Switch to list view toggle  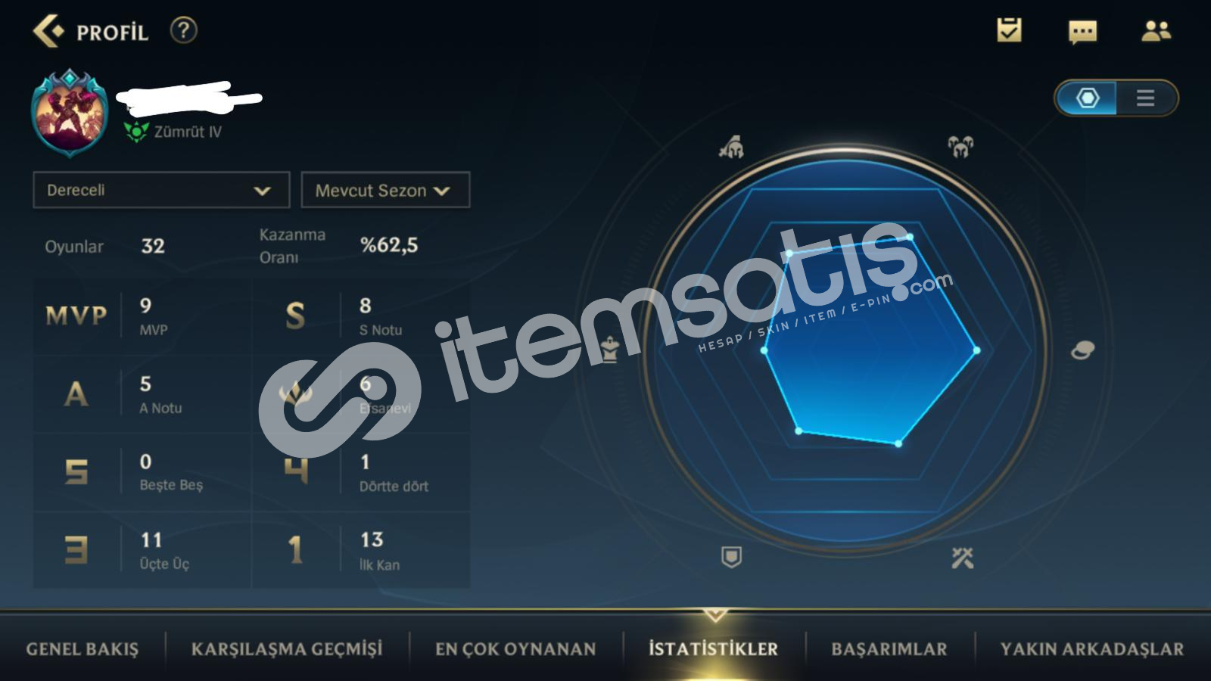pos(1145,98)
